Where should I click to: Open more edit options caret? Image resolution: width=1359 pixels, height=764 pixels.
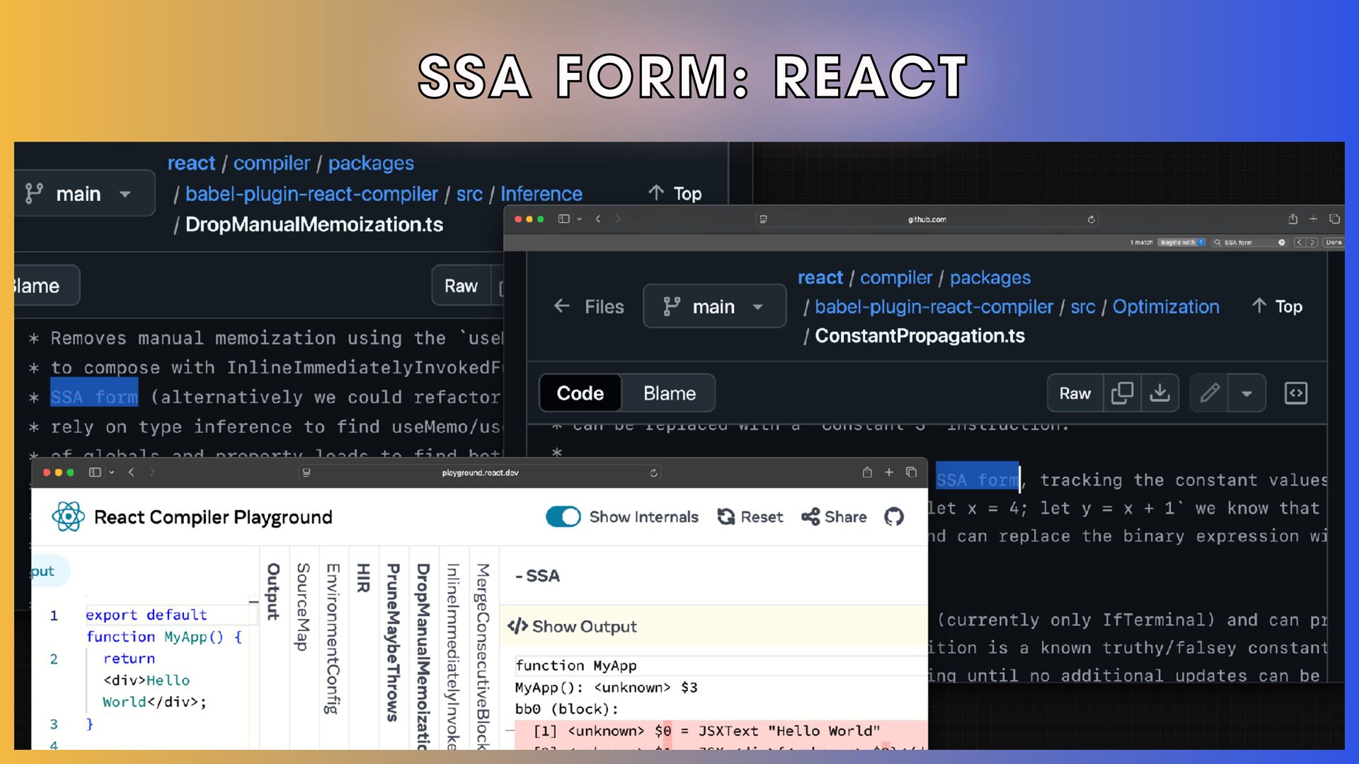coord(1246,393)
